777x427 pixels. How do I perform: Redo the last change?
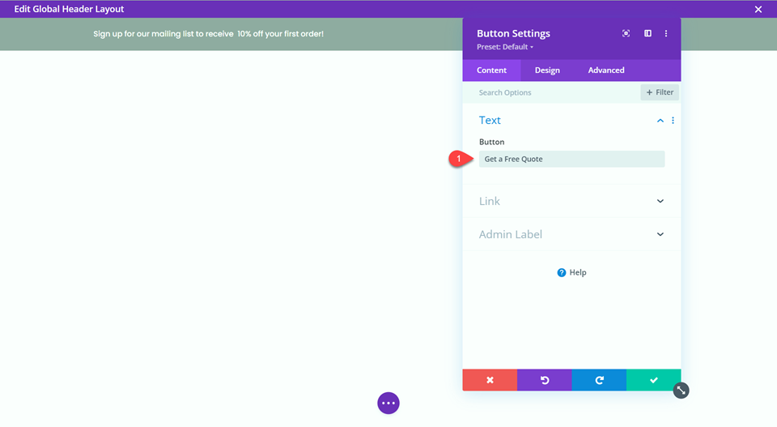(599, 380)
